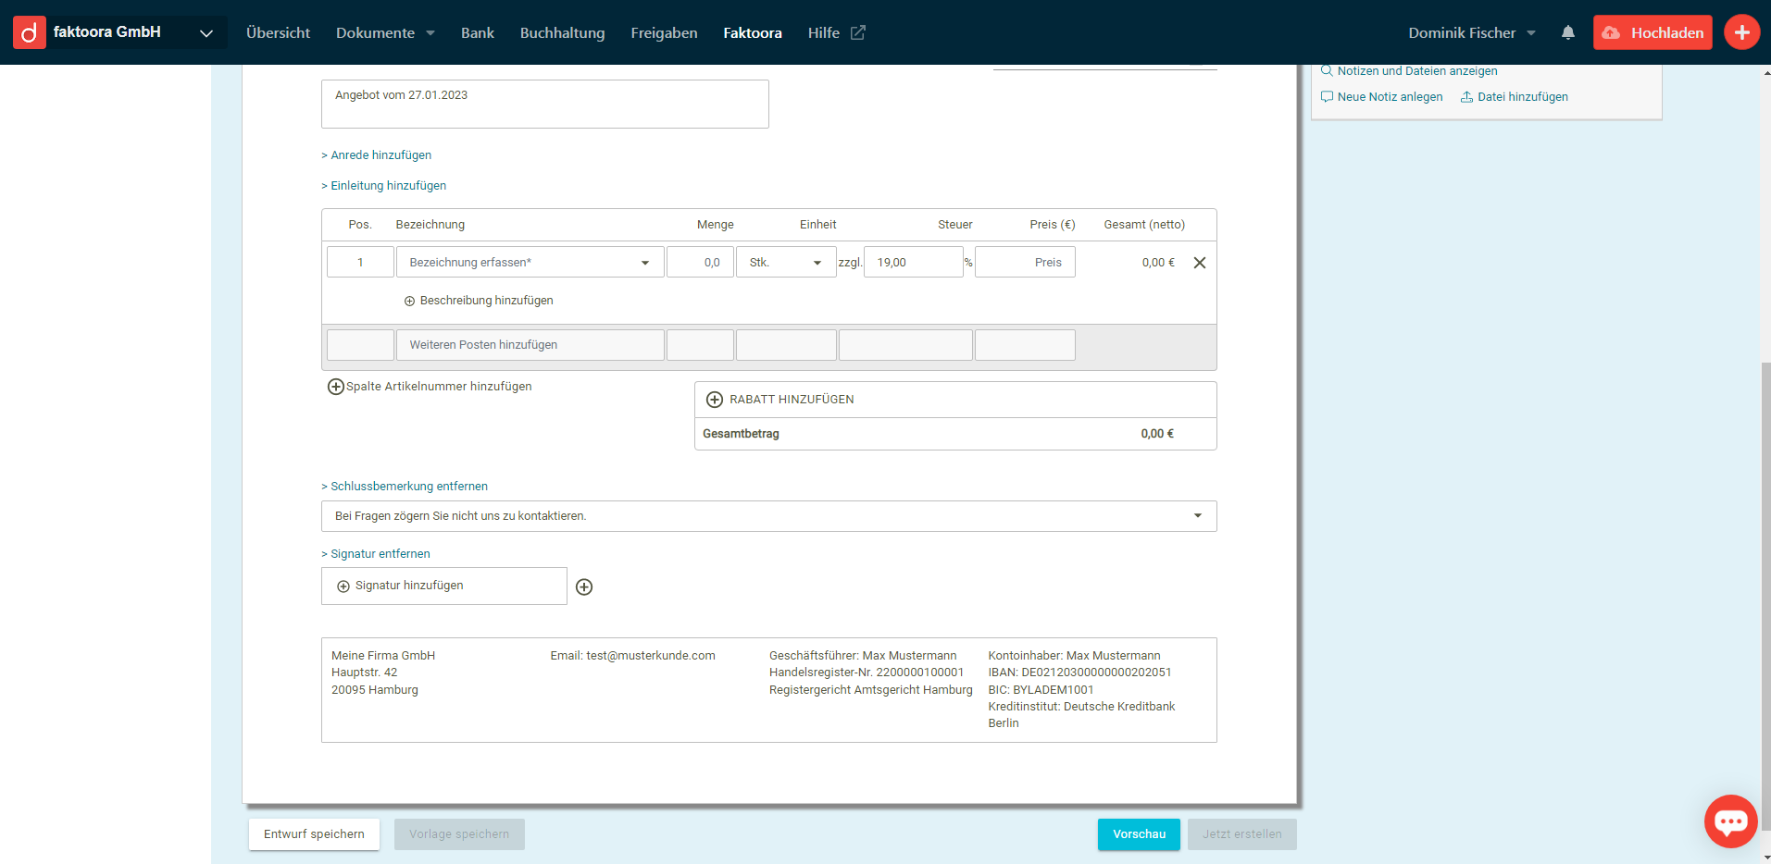Click the notification bell icon

pos(1567,32)
